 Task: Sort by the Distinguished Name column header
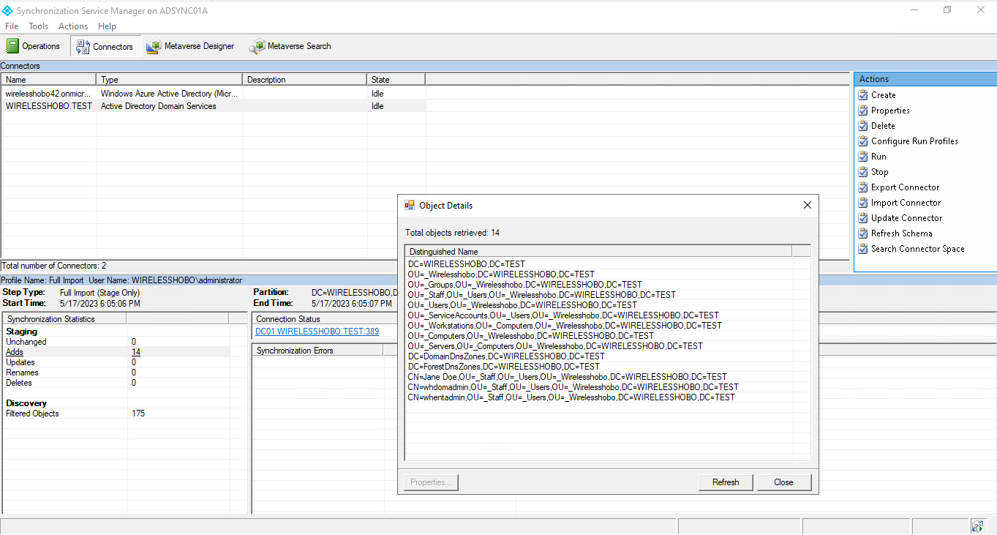[x=598, y=252]
